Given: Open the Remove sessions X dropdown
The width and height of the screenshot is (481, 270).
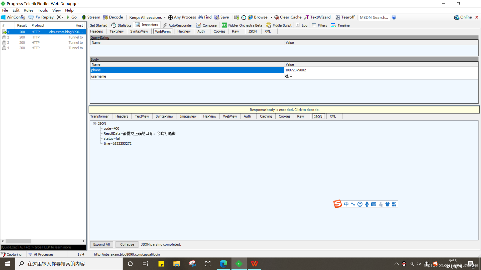Looking at the screenshot, I should [x=60, y=17].
